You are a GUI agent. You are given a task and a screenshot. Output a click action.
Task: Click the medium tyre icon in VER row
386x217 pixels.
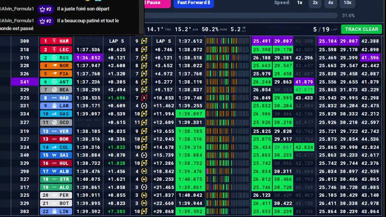144,131
